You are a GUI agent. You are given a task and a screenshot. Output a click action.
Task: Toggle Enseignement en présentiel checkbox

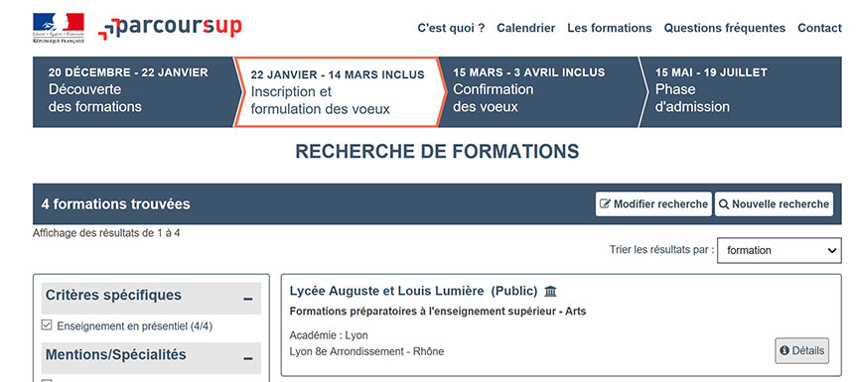pyautogui.click(x=47, y=325)
